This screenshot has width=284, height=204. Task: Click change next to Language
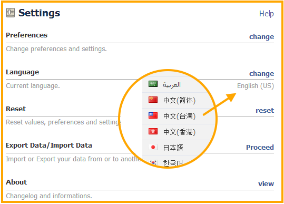261,74
